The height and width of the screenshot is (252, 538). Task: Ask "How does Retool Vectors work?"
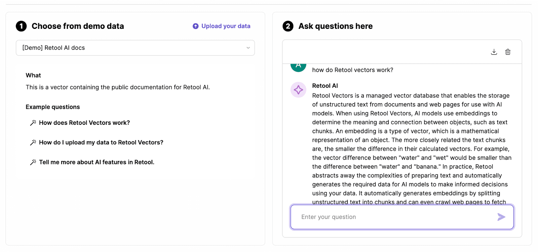[84, 123]
